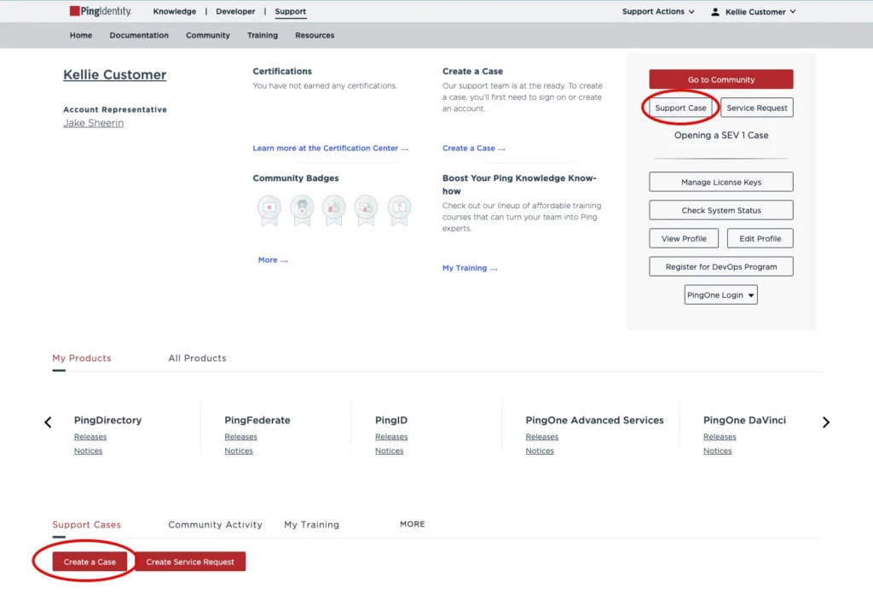Open PingOne Advanced Services Releases link
This screenshot has height=594, width=873.
point(541,437)
